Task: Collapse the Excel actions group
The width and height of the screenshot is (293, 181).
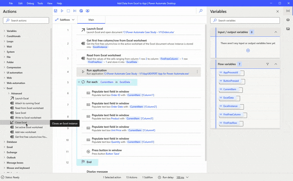Action: tap(4, 88)
